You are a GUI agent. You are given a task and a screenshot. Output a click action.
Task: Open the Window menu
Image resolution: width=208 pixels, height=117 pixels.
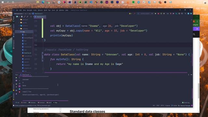coord(61,10)
